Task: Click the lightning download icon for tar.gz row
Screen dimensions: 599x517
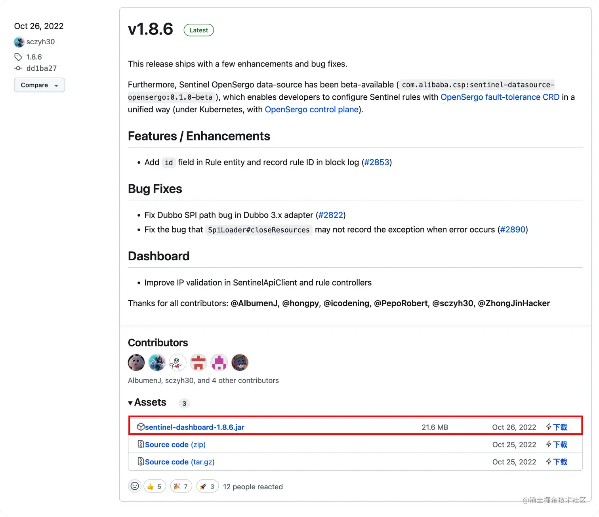Action: (549, 462)
